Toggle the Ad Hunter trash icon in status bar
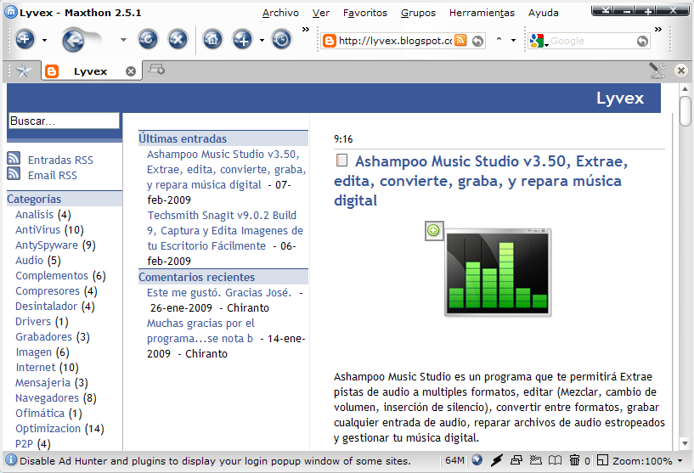 574,460
